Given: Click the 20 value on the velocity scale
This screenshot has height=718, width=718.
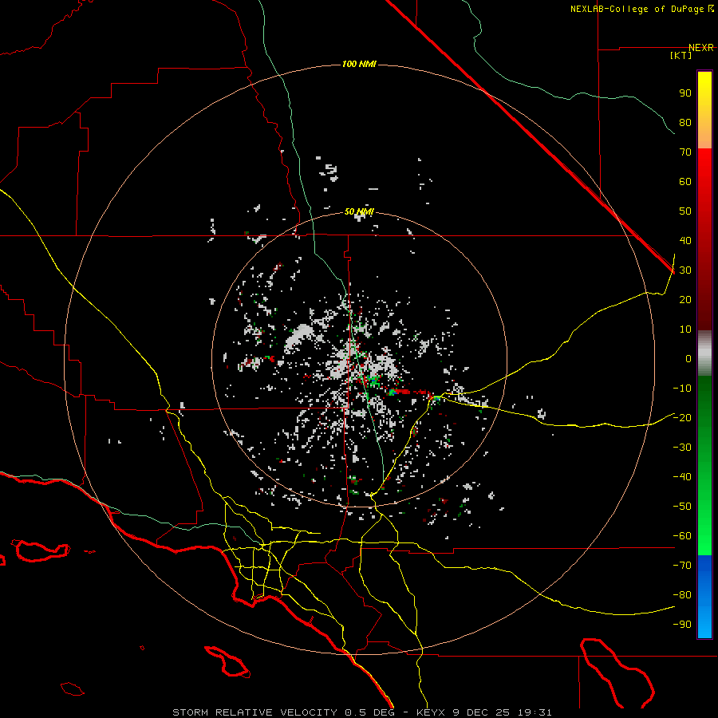Looking at the screenshot, I should point(685,300).
